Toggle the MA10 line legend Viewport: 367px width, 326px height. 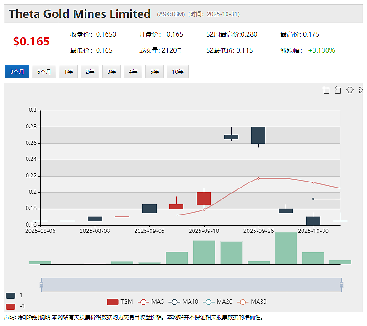click(x=183, y=302)
